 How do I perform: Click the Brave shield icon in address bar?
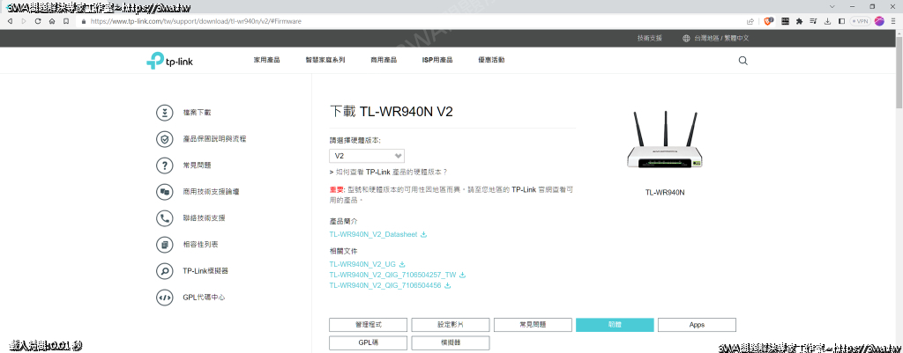768,21
